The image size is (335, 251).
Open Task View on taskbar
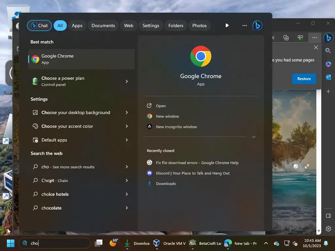pos(98,243)
